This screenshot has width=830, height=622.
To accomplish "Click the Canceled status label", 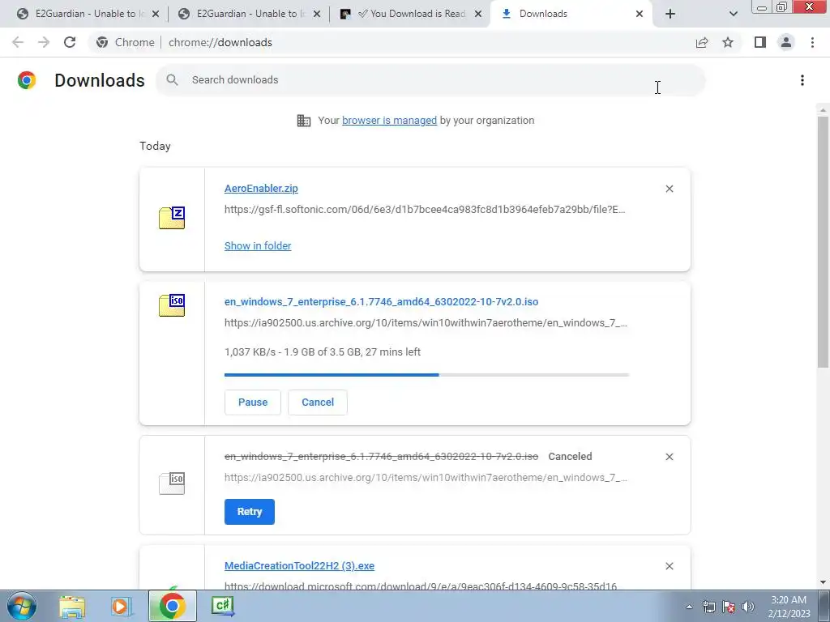I will [570, 457].
